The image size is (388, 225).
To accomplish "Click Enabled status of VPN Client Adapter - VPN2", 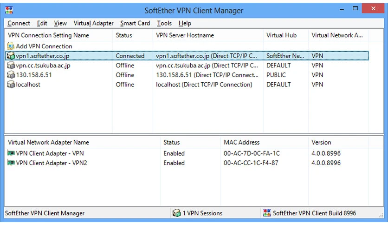I will click(174, 163).
